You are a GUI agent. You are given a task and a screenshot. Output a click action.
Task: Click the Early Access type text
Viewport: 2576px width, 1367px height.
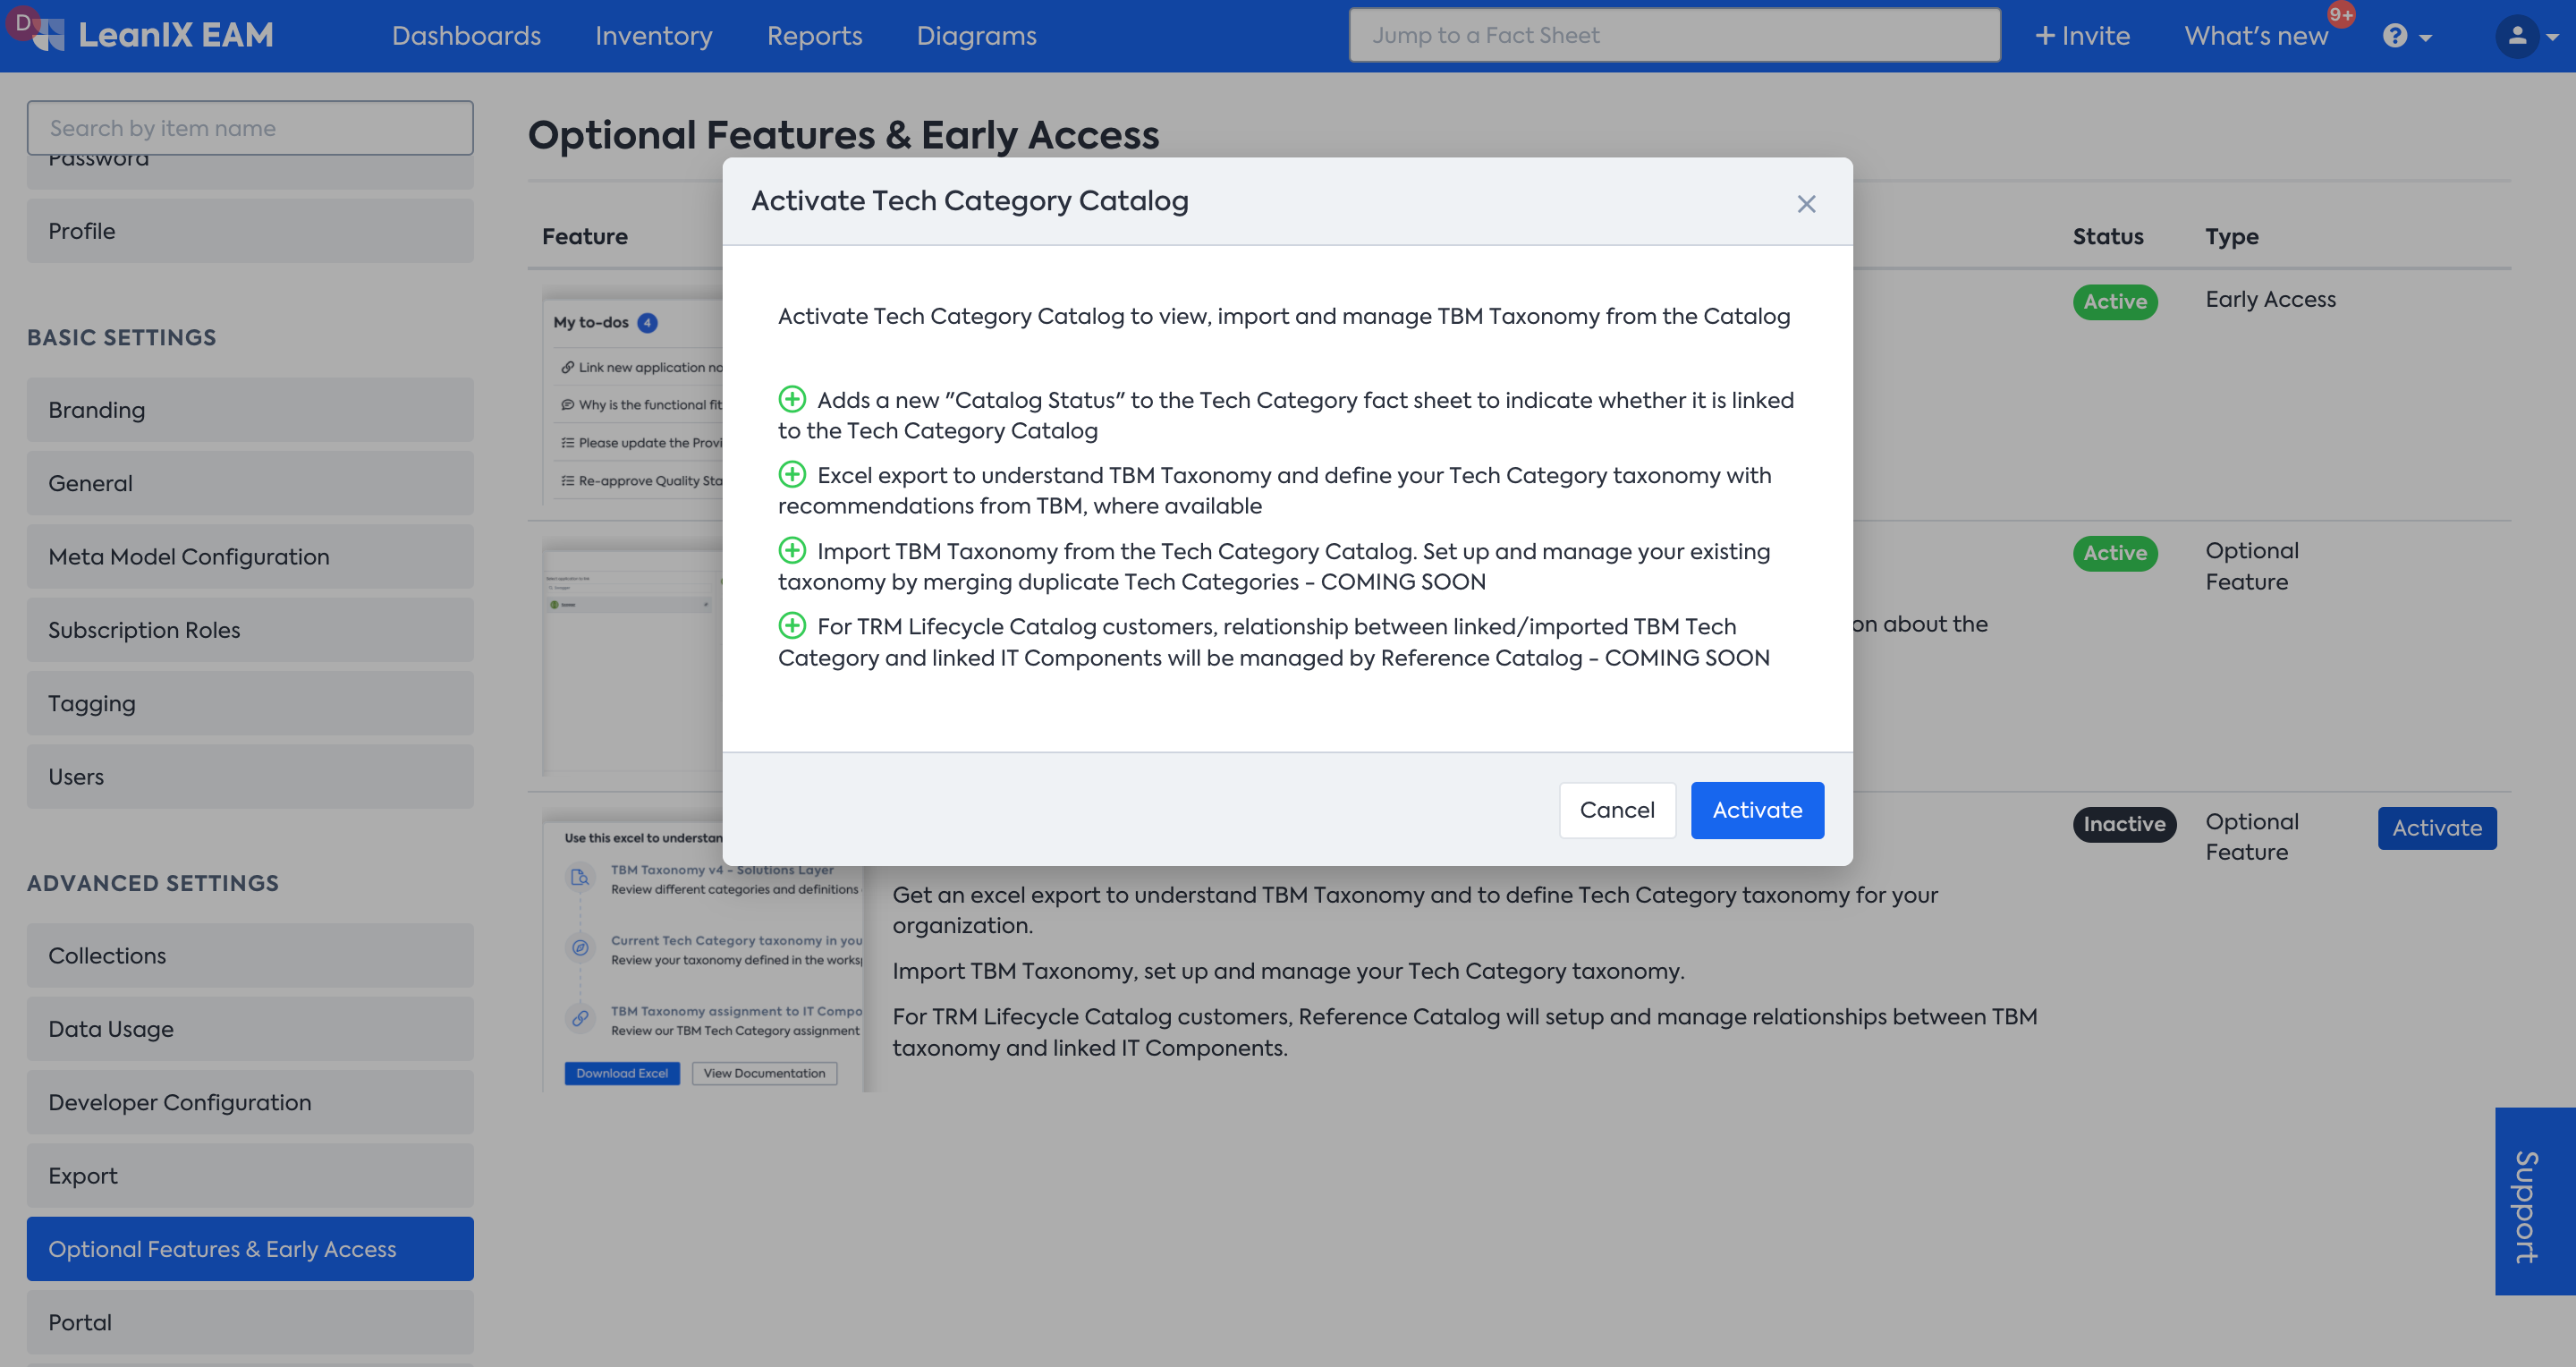pyautogui.click(x=2270, y=299)
